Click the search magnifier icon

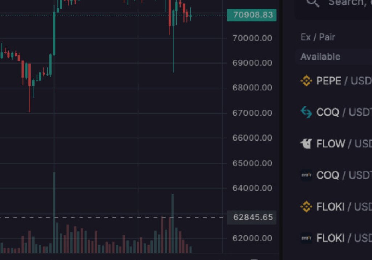pos(313,3)
